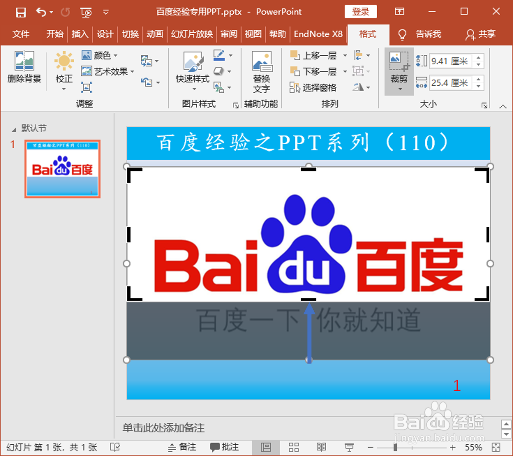Image resolution: width=513 pixels, height=456 pixels.
Task: Switch to the 设计 tab
Action: pyautogui.click(x=105, y=34)
